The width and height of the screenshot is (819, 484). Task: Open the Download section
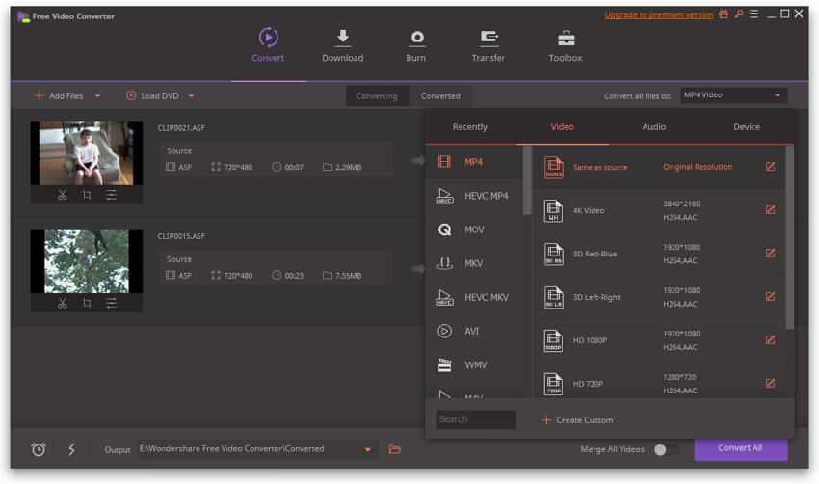343,45
